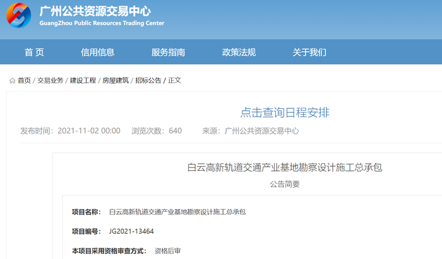Go to 首页 in the breadcrumb
The width and height of the screenshot is (442, 259).
pyautogui.click(x=24, y=81)
